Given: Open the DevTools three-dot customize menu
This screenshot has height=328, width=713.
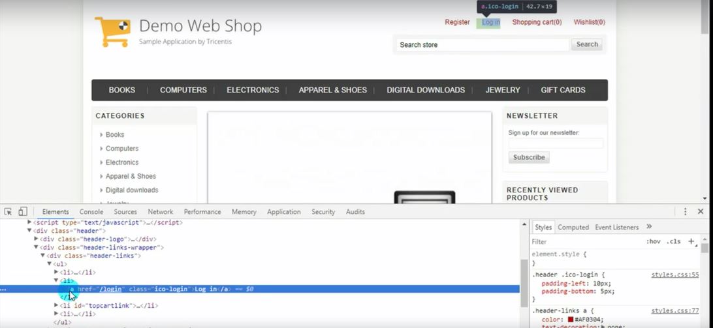Looking at the screenshot, I should pyautogui.click(x=686, y=212).
